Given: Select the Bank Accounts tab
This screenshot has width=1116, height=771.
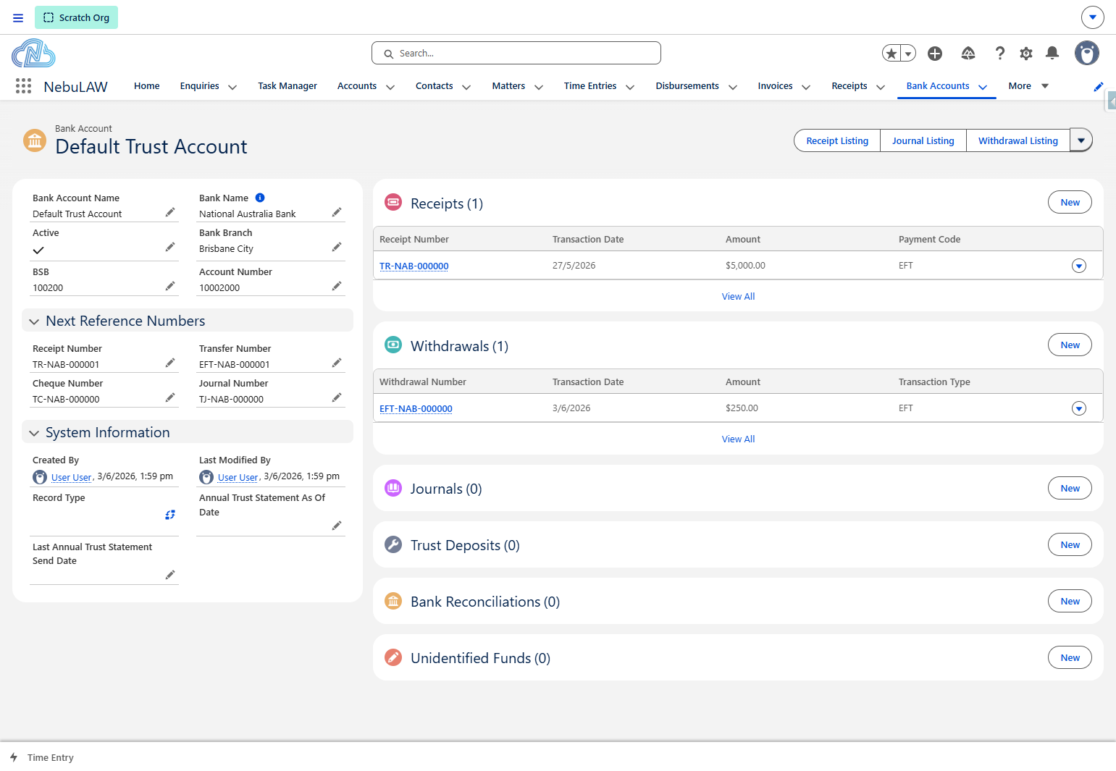Looking at the screenshot, I should [x=938, y=85].
